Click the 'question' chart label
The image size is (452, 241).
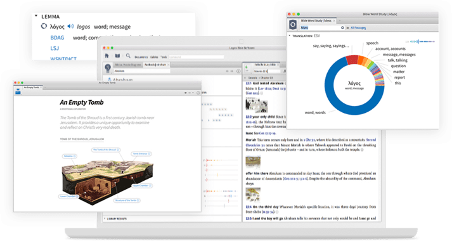click(398, 66)
